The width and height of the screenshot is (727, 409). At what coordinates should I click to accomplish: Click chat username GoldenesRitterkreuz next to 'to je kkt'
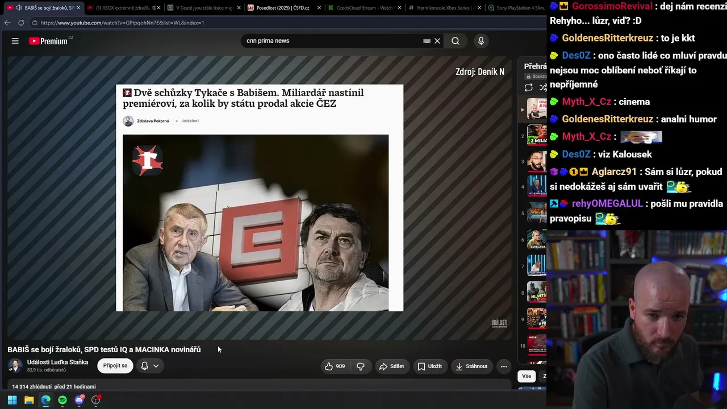click(608, 38)
